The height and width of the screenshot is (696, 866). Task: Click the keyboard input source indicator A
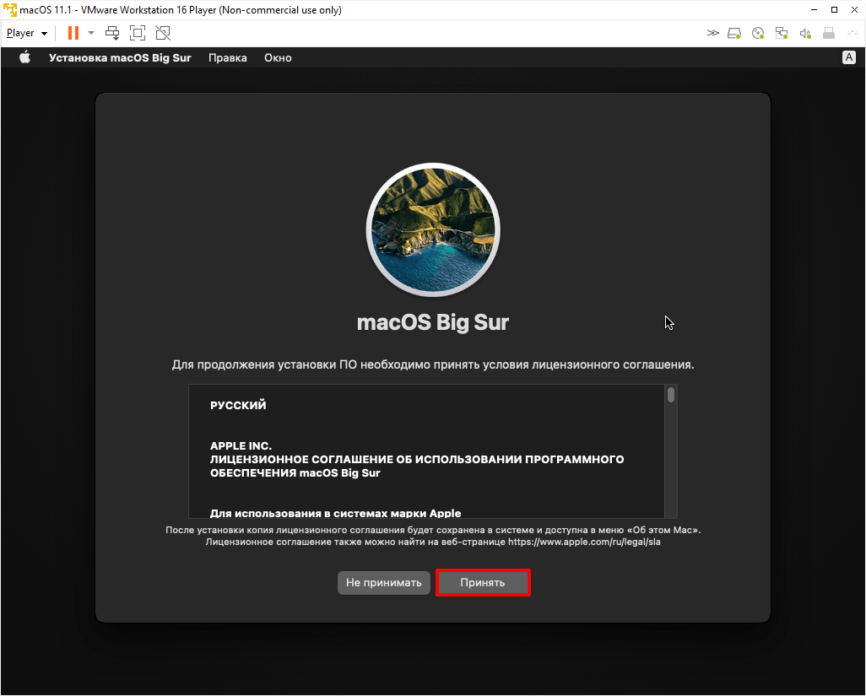point(848,57)
